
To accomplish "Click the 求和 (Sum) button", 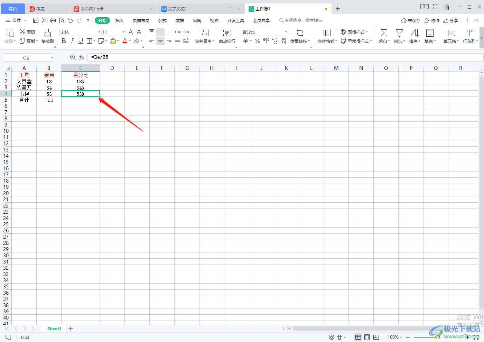I will [384, 36].
